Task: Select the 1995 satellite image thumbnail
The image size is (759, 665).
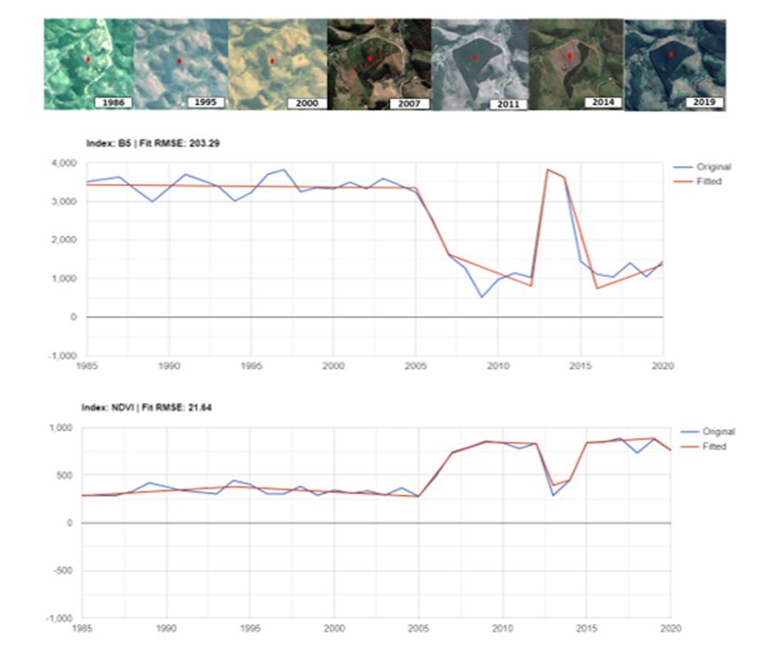Action: pyautogui.click(x=180, y=65)
